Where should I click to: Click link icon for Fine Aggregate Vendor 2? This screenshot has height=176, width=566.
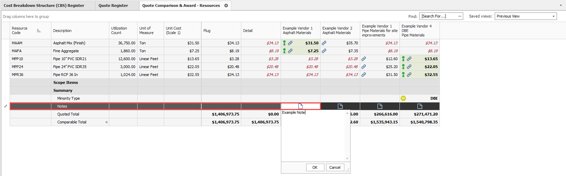(324, 51)
